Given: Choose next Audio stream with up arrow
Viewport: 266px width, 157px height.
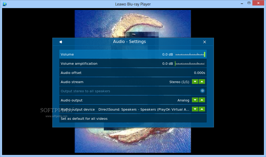Looking at the screenshot, I should pyautogui.click(x=202, y=82).
